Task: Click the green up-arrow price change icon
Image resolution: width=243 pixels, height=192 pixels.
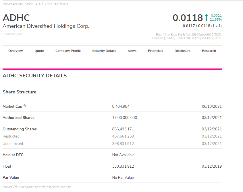Action: pyautogui.click(x=206, y=17)
